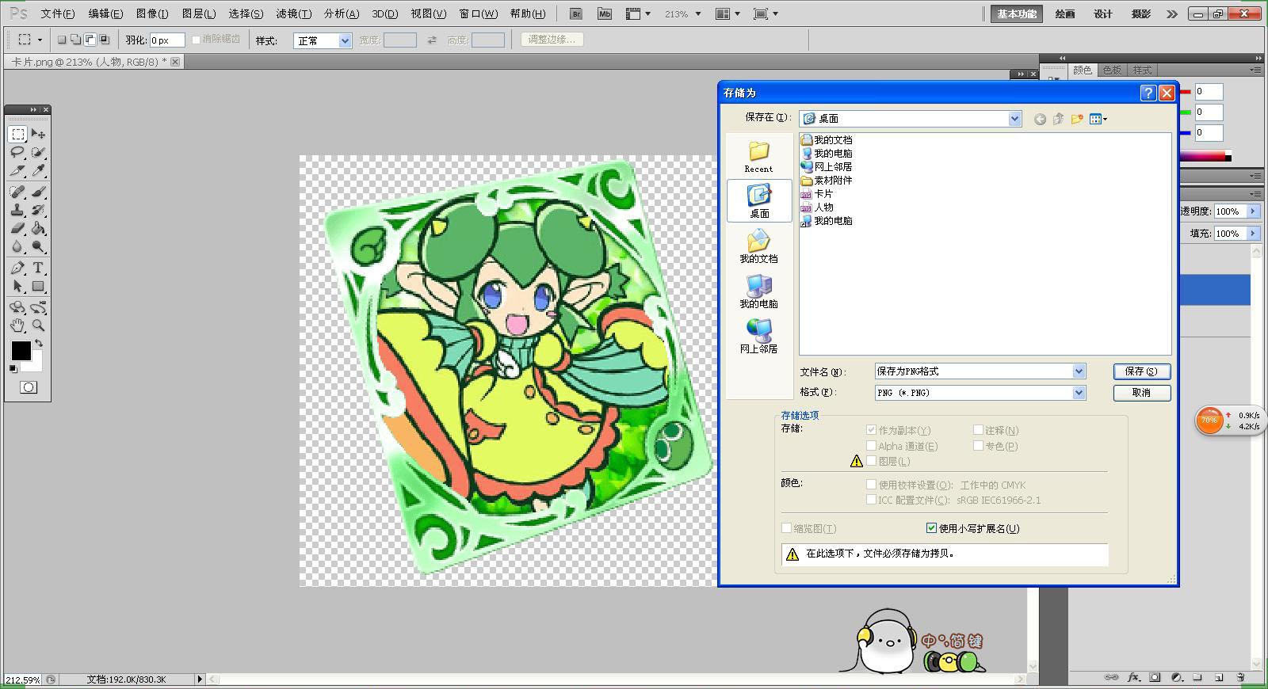1268x689 pixels.
Task: Open the 图层(L) menu
Action: point(198,13)
